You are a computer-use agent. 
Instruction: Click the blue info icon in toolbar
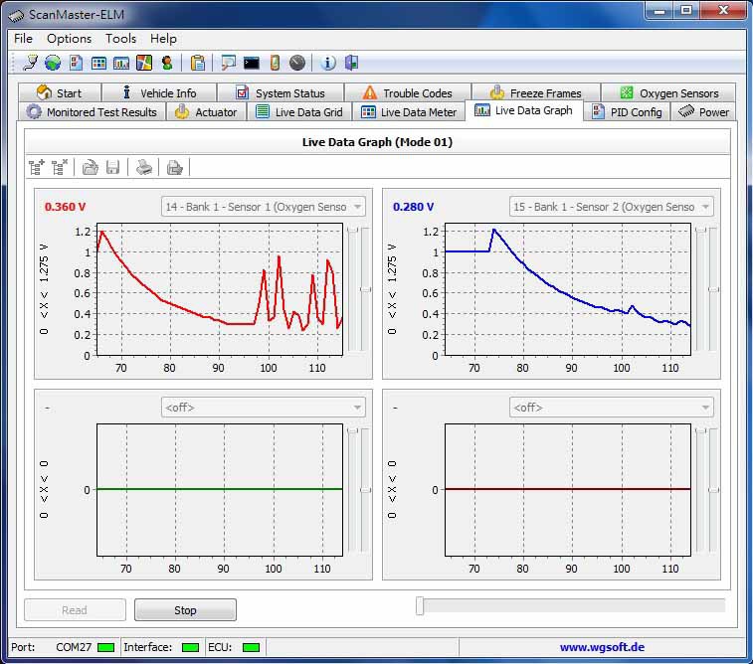click(329, 63)
